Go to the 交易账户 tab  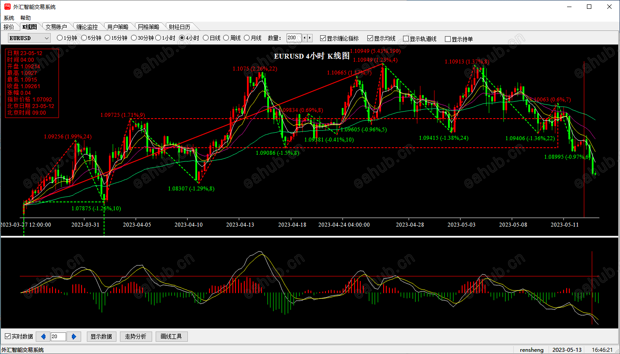pyautogui.click(x=56, y=27)
